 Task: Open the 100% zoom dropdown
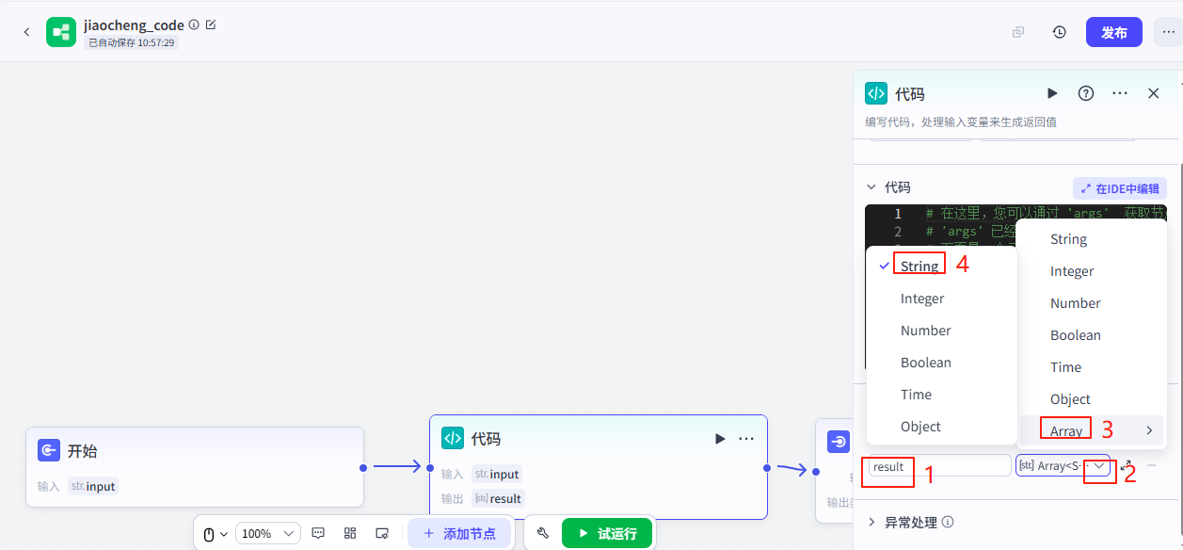pos(268,533)
